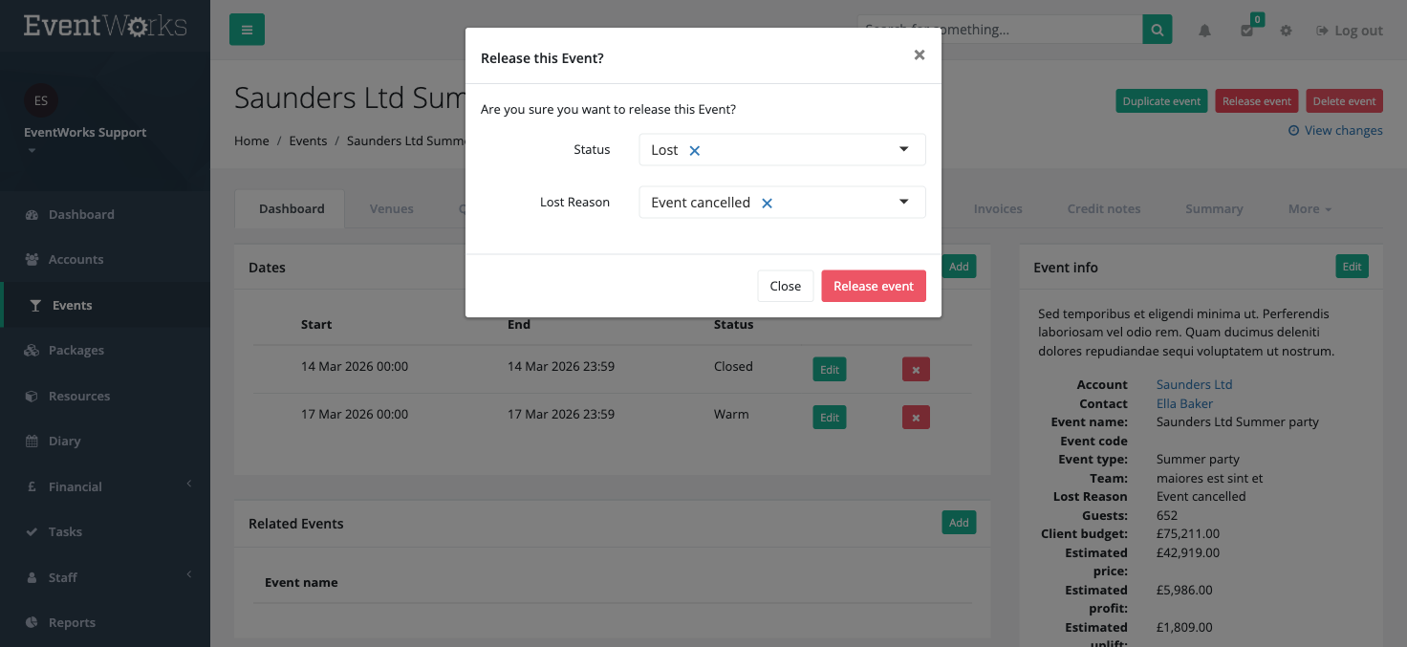Image resolution: width=1407 pixels, height=647 pixels.
Task: Click Add button in Dates panel
Action: 959,267
